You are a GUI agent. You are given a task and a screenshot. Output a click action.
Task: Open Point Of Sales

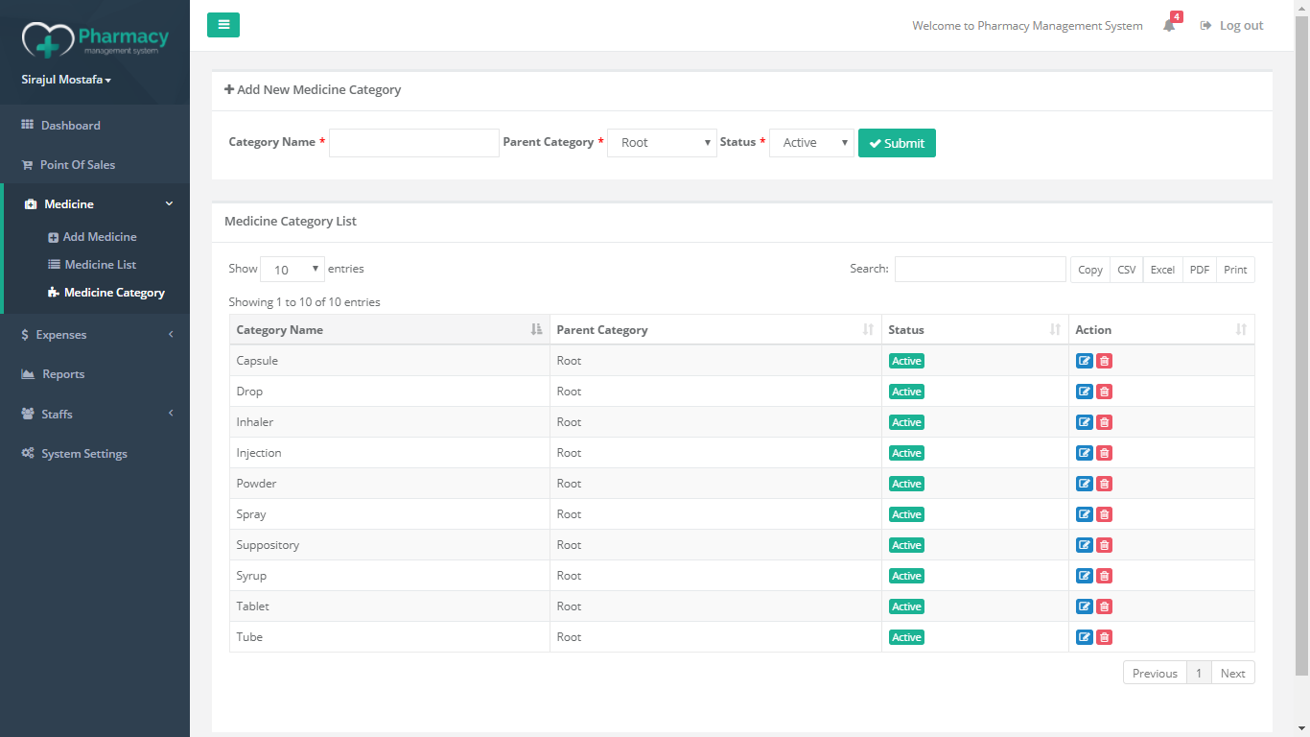coord(77,165)
